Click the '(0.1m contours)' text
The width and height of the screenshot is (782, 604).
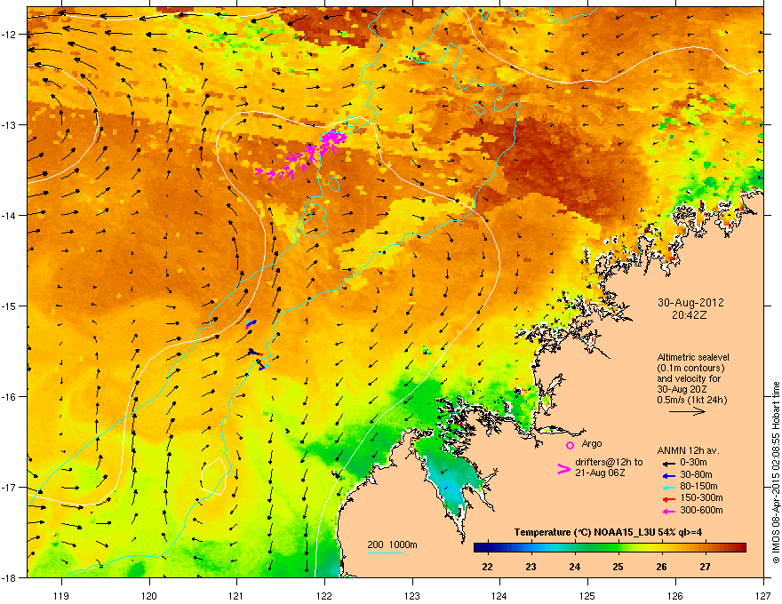690,369
